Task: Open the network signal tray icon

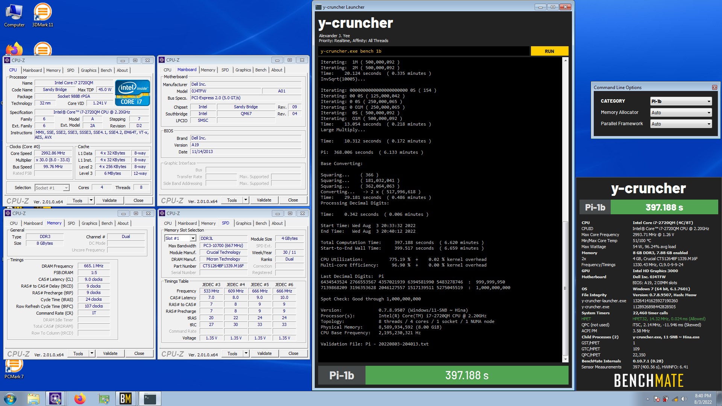Action: point(675,399)
